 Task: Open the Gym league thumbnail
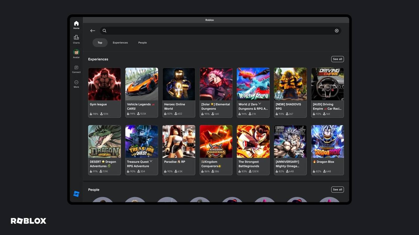tap(104, 84)
